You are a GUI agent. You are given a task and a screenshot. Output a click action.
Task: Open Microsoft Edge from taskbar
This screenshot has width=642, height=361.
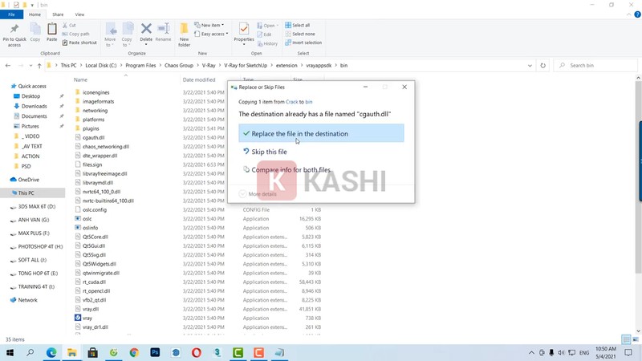point(51,352)
